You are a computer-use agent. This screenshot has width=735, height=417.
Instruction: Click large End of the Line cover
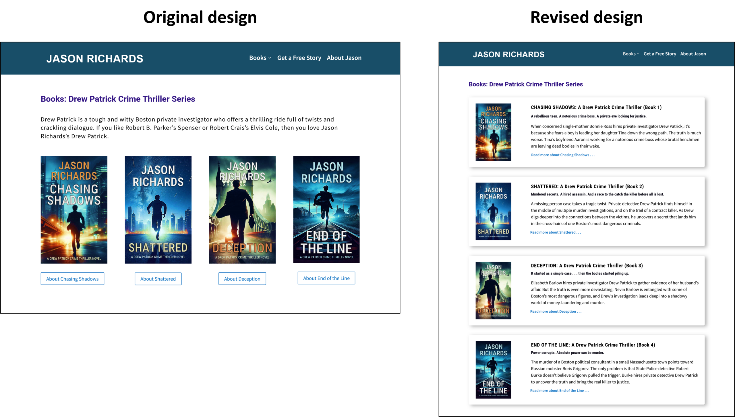tap(326, 209)
